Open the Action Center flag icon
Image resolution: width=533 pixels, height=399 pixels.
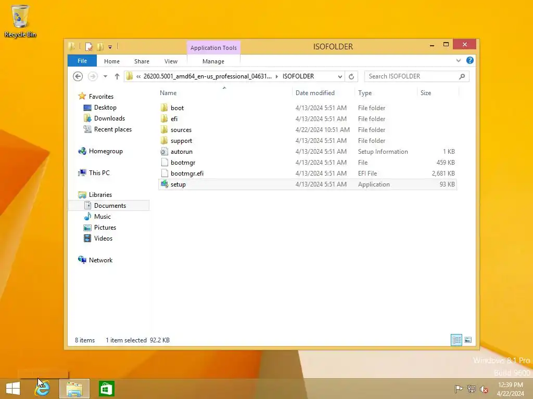click(x=459, y=389)
